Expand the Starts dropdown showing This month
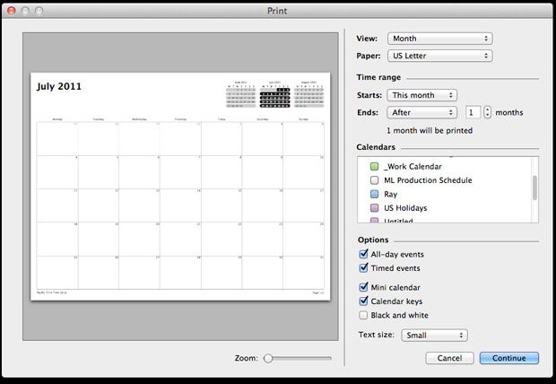 422,95
